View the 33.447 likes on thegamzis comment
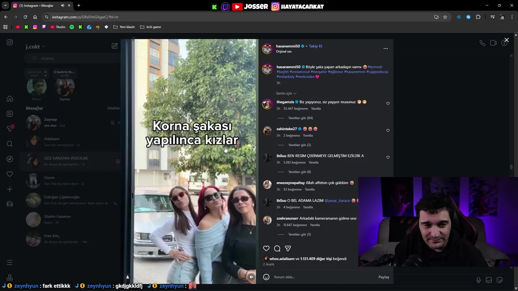Screen dimensions: 518x291 tap(295, 109)
